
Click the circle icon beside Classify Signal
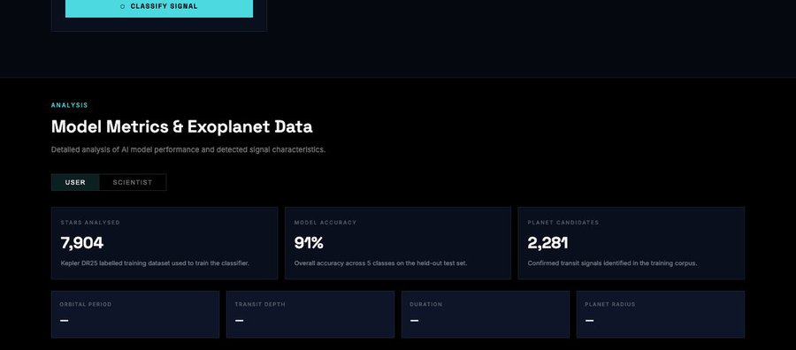point(122,6)
